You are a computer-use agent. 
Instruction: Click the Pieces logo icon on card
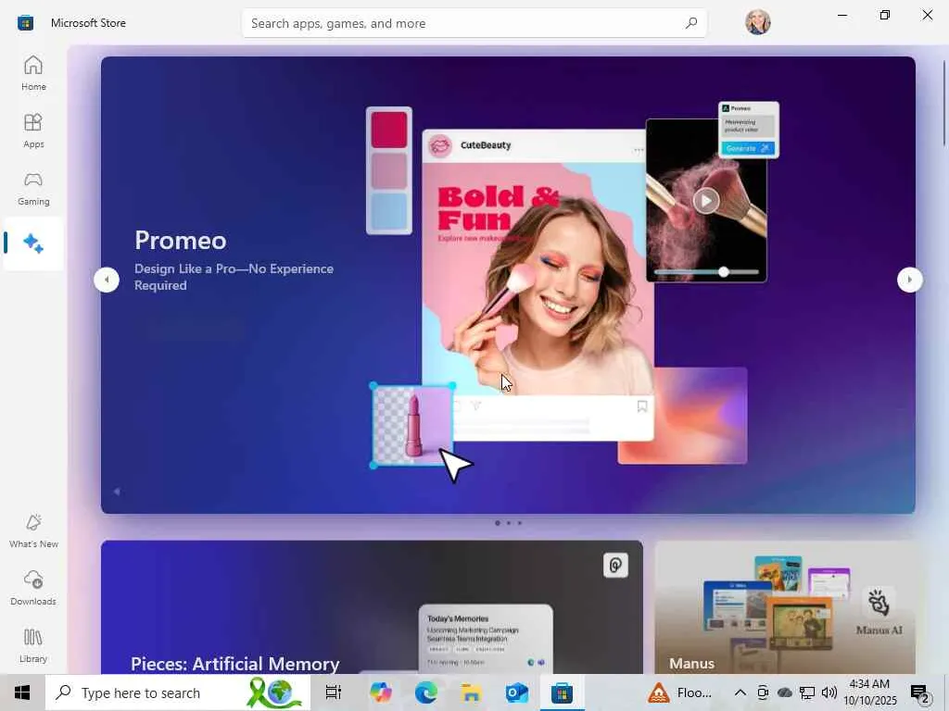click(615, 566)
